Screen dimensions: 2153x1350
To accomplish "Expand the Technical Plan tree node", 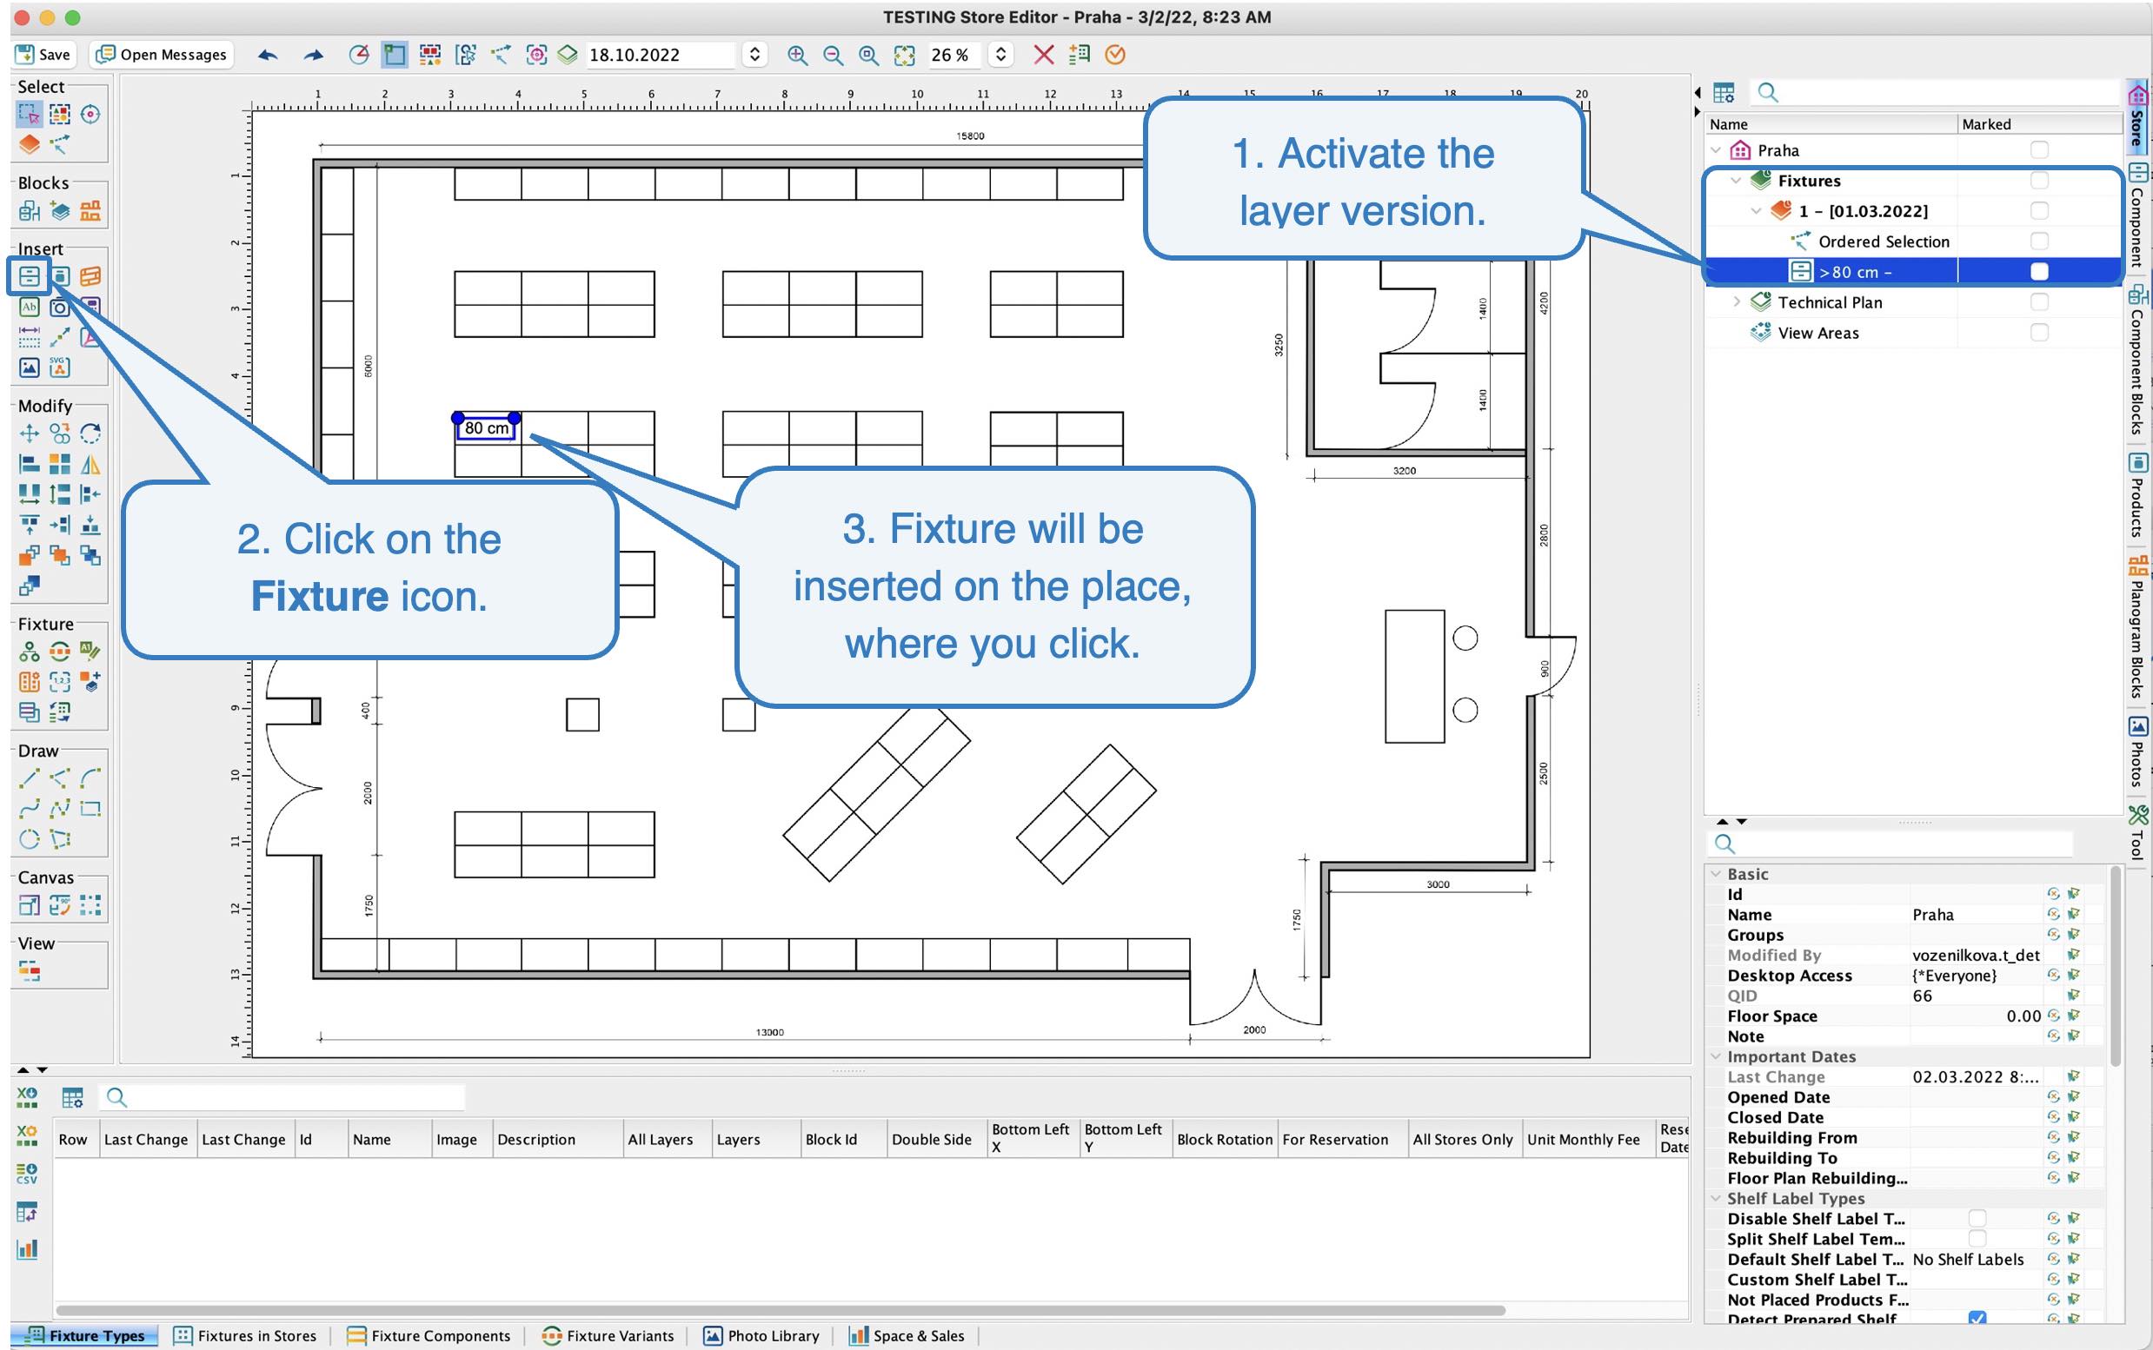I will (1736, 301).
